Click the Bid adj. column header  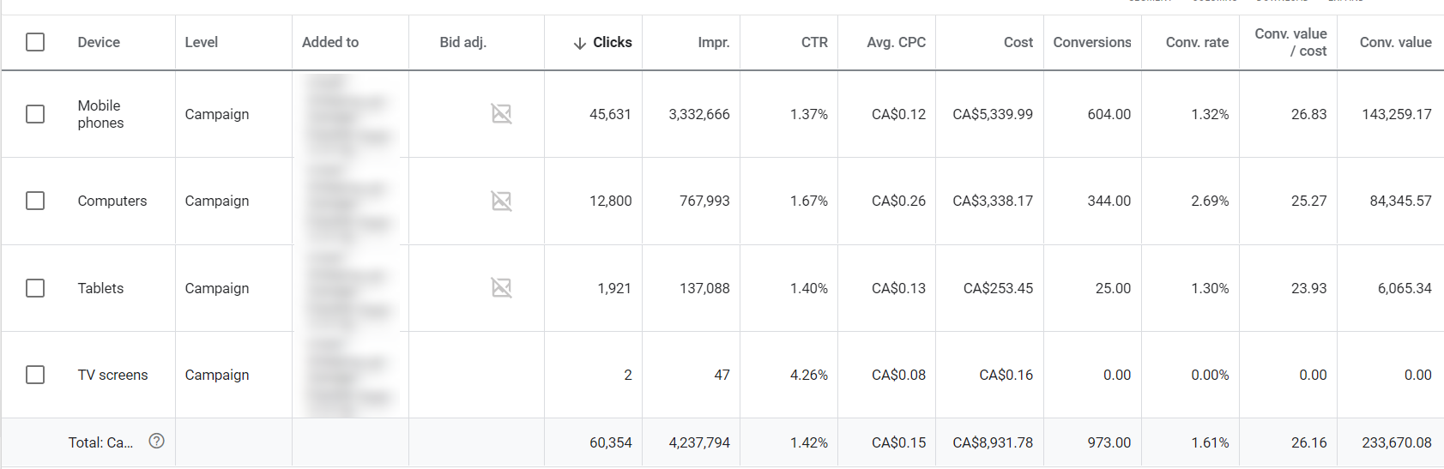[462, 42]
